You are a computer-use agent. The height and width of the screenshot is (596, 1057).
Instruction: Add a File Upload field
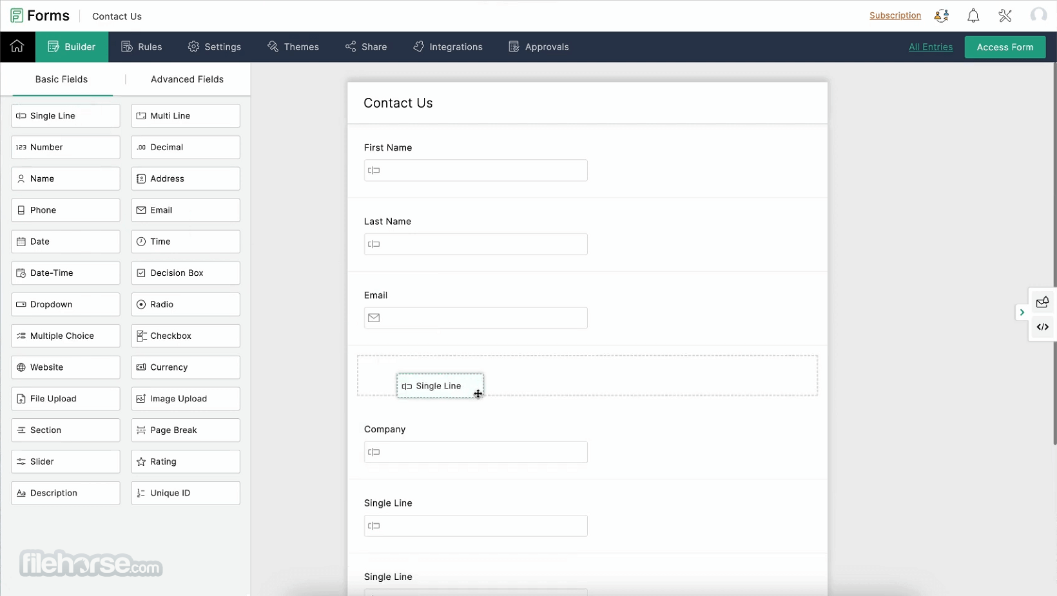[66, 399]
